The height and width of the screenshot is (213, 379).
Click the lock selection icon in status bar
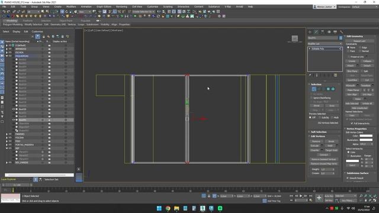pyautogui.click(x=209, y=196)
